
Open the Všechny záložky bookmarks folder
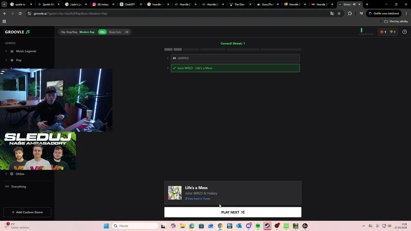(396, 21)
